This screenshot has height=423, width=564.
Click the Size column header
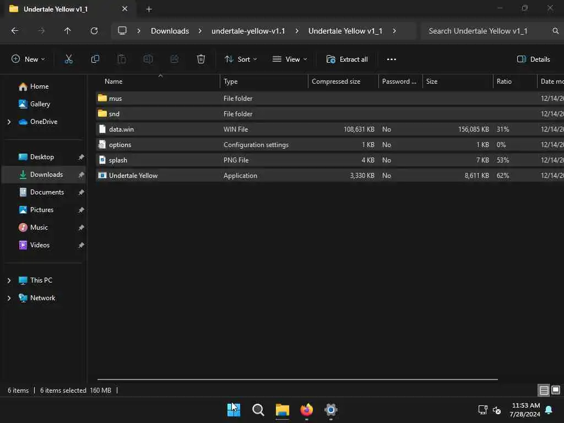(432, 82)
